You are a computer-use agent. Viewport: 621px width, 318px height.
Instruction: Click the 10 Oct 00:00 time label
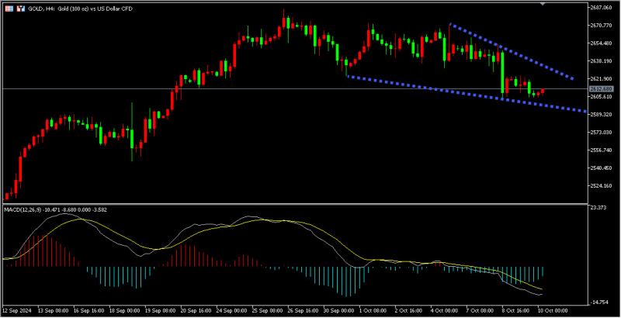[x=553, y=310]
